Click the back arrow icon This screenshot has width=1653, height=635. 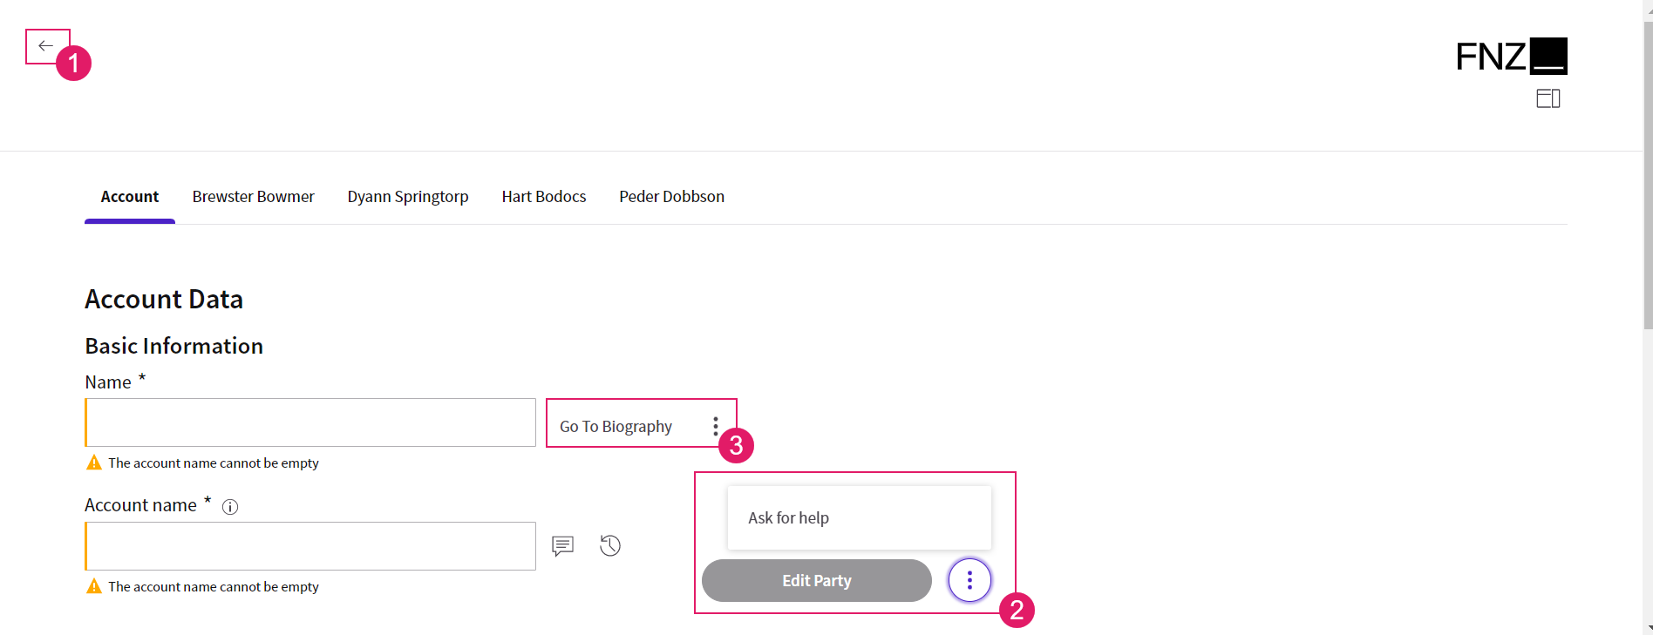pyautogui.click(x=46, y=45)
